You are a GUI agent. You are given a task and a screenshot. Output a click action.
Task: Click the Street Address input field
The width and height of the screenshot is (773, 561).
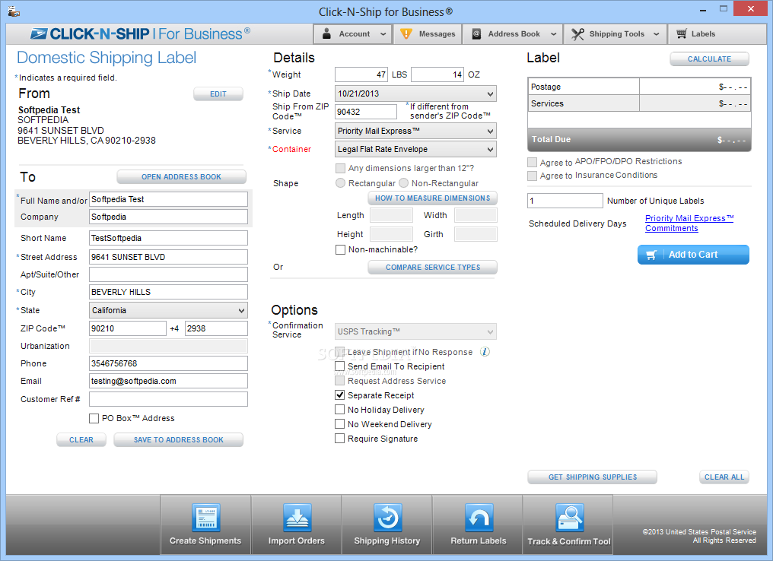click(169, 257)
